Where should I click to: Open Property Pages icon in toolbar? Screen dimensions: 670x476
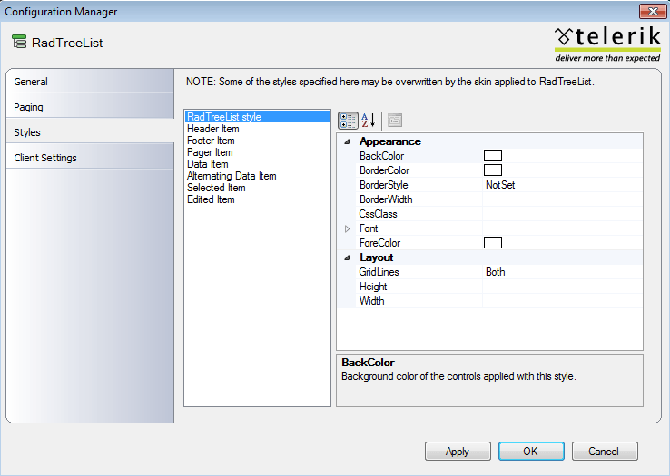(x=395, y=121)
